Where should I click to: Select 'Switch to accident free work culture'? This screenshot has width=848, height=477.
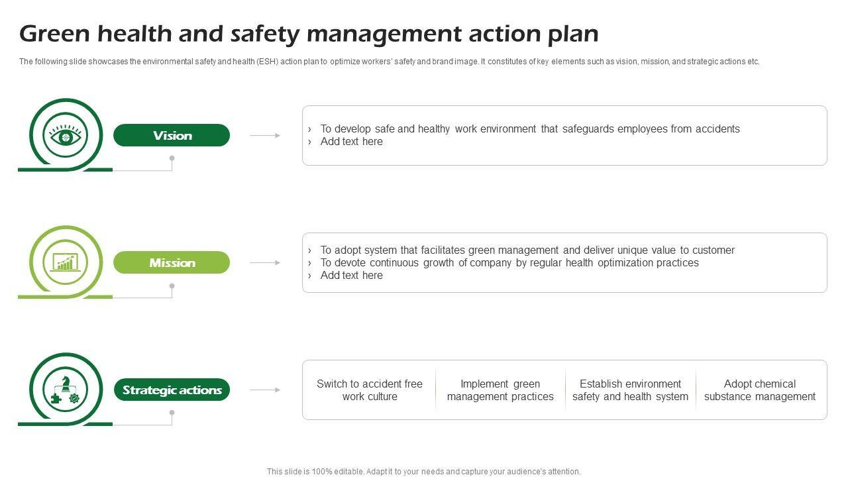(x=370, y=390)
